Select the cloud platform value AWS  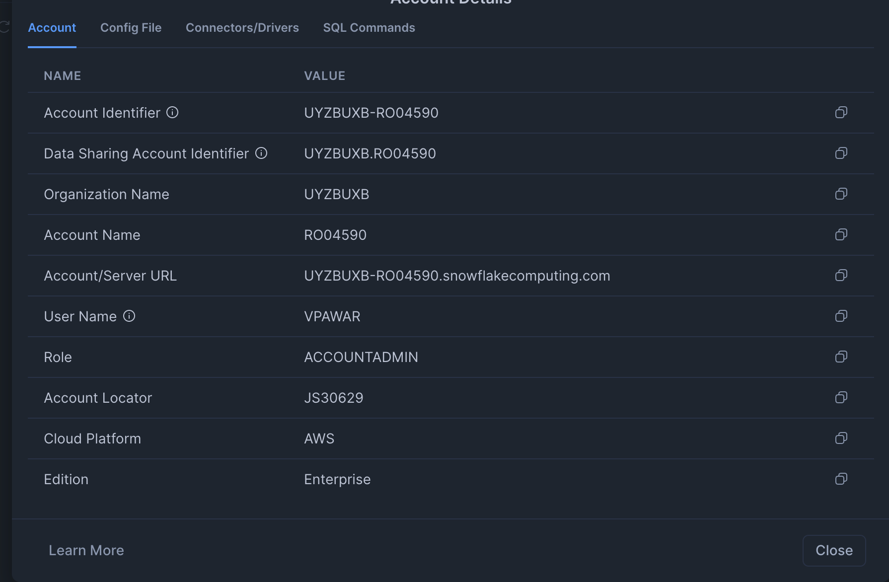pyautogui.click(x=319, y=438)
